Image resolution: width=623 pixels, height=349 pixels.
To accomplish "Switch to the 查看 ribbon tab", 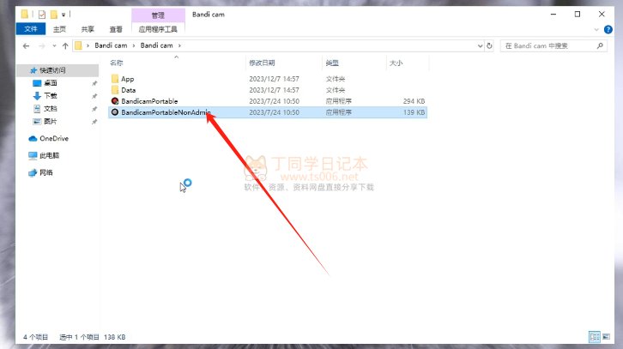I will (116, 29).
